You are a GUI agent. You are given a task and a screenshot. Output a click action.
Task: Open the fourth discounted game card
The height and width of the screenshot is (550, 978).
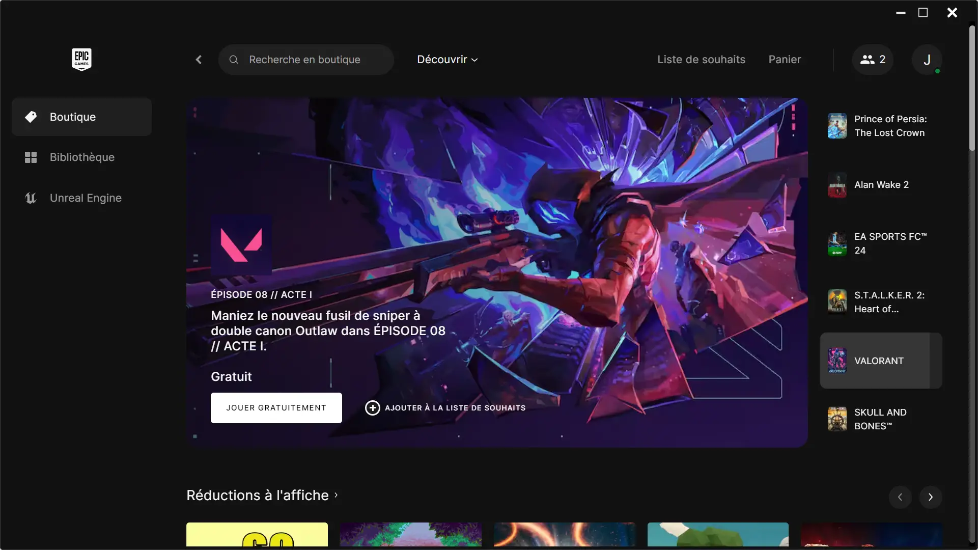(718, 534)
